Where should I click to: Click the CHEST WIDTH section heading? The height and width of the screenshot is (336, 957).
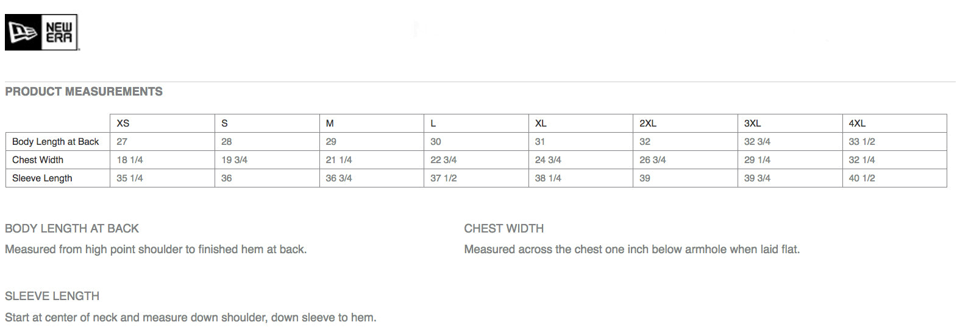pos(504,228)
